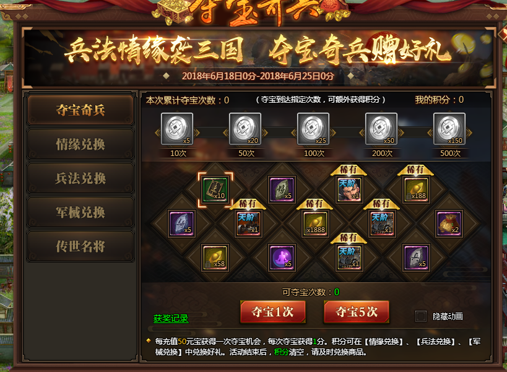The width and height of the screenshot is (507, 372).
Task: Select the treasure bag x2 prize
Action: [x=449, y=223]
